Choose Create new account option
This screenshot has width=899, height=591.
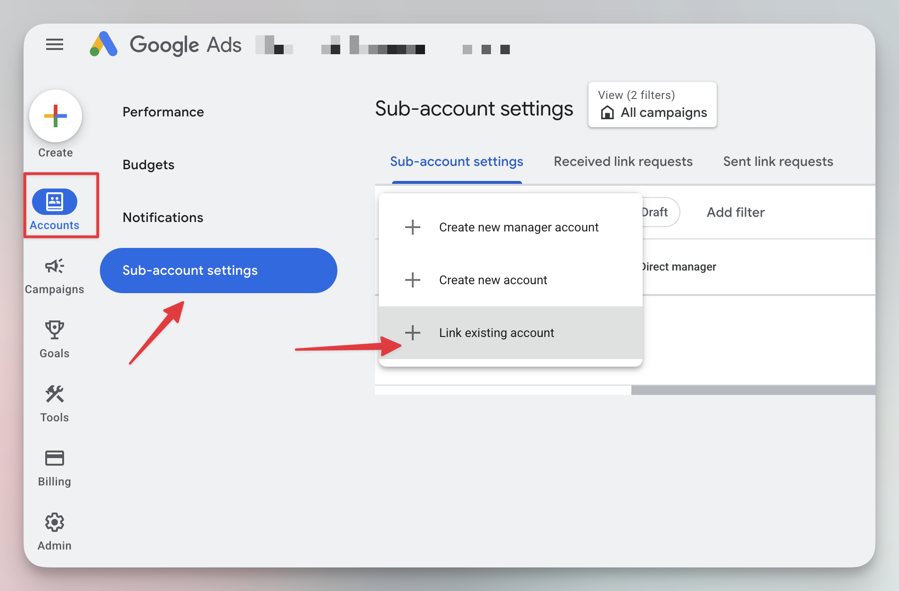click(x=511, y=280)
